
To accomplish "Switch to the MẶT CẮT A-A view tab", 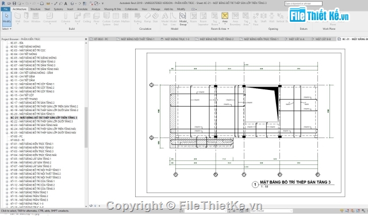I will (x=294, y=39).
